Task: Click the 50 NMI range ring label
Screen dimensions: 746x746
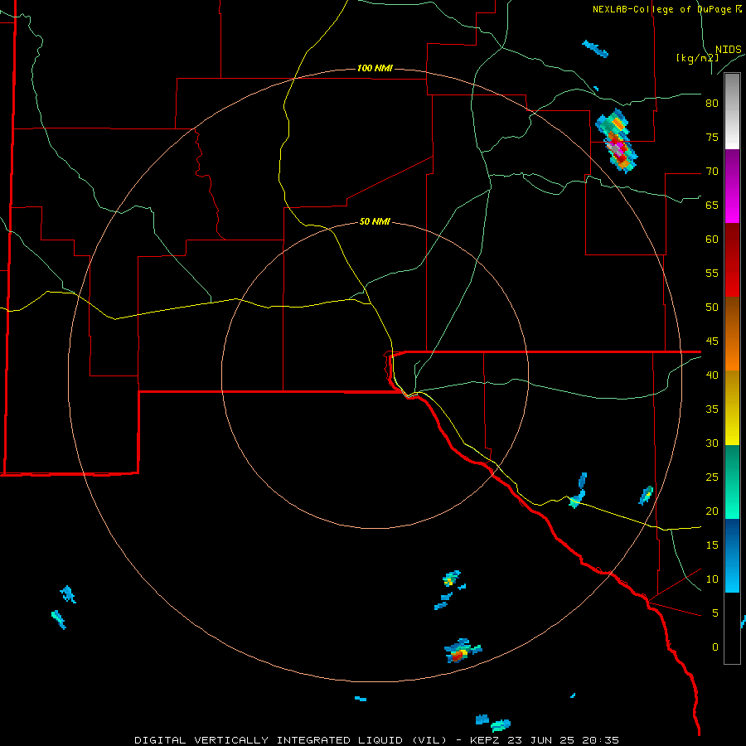Action: tap(375, 221)
